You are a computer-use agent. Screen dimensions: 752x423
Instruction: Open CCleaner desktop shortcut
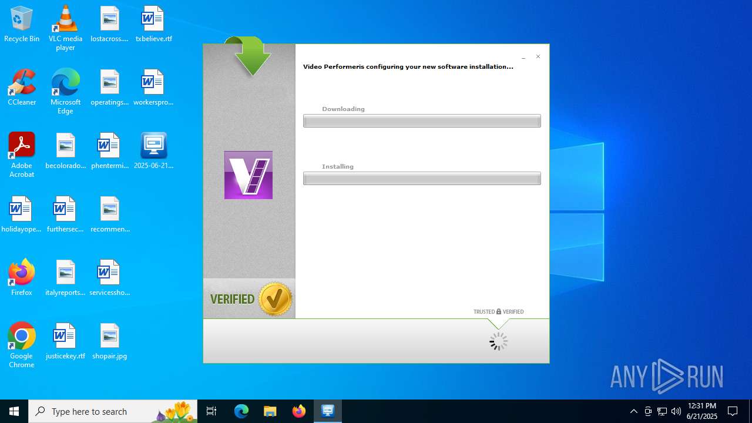click(x=22, y=88)
